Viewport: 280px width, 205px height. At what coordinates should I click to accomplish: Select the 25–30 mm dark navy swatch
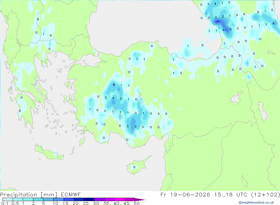89,199
